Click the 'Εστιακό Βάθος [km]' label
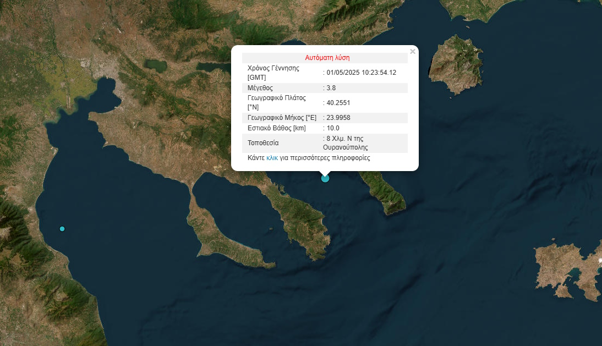 (276, 128)
